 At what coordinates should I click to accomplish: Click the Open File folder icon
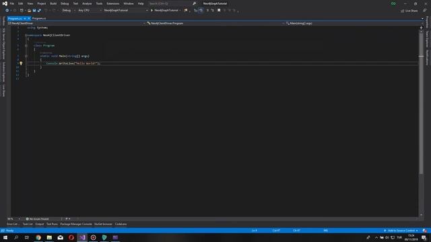(x=29, y=11)
